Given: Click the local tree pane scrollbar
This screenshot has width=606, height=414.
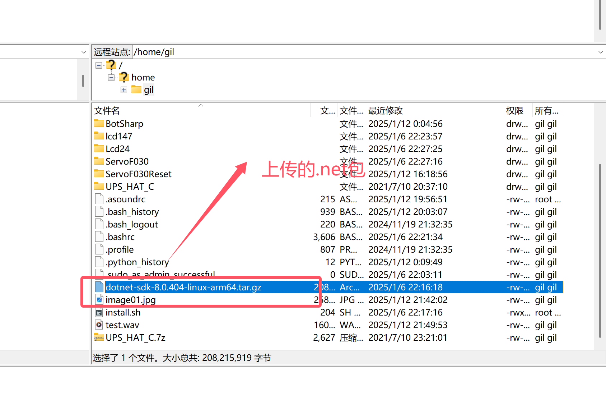Looking at the screenshot, I should point(83,80).
